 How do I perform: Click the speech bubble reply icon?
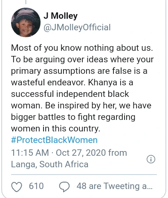click(x=64, y=186)
